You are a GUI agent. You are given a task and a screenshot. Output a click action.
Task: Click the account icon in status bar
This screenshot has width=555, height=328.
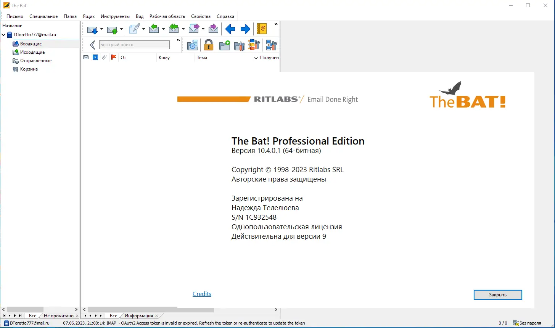(6, 323)
